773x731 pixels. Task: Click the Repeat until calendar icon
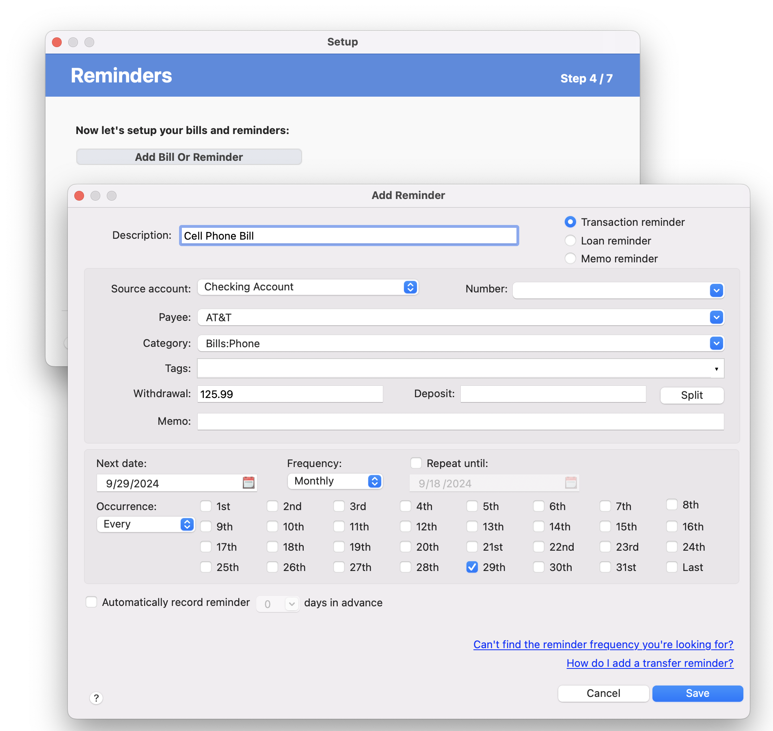[571, 482]
